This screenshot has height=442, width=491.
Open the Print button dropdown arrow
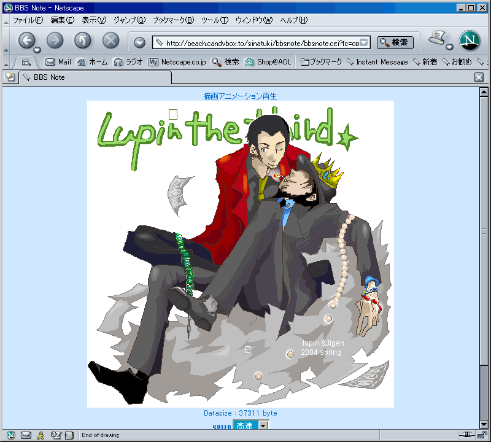coord(450,47)
